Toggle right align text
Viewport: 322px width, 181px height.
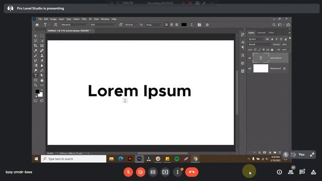pyautogui.click(x=177, y=25)
